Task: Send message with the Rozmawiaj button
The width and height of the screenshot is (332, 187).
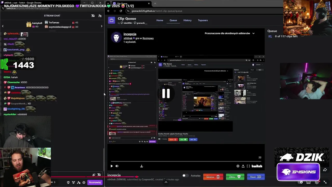Action: pyautogui.click(x=95, y=182)
